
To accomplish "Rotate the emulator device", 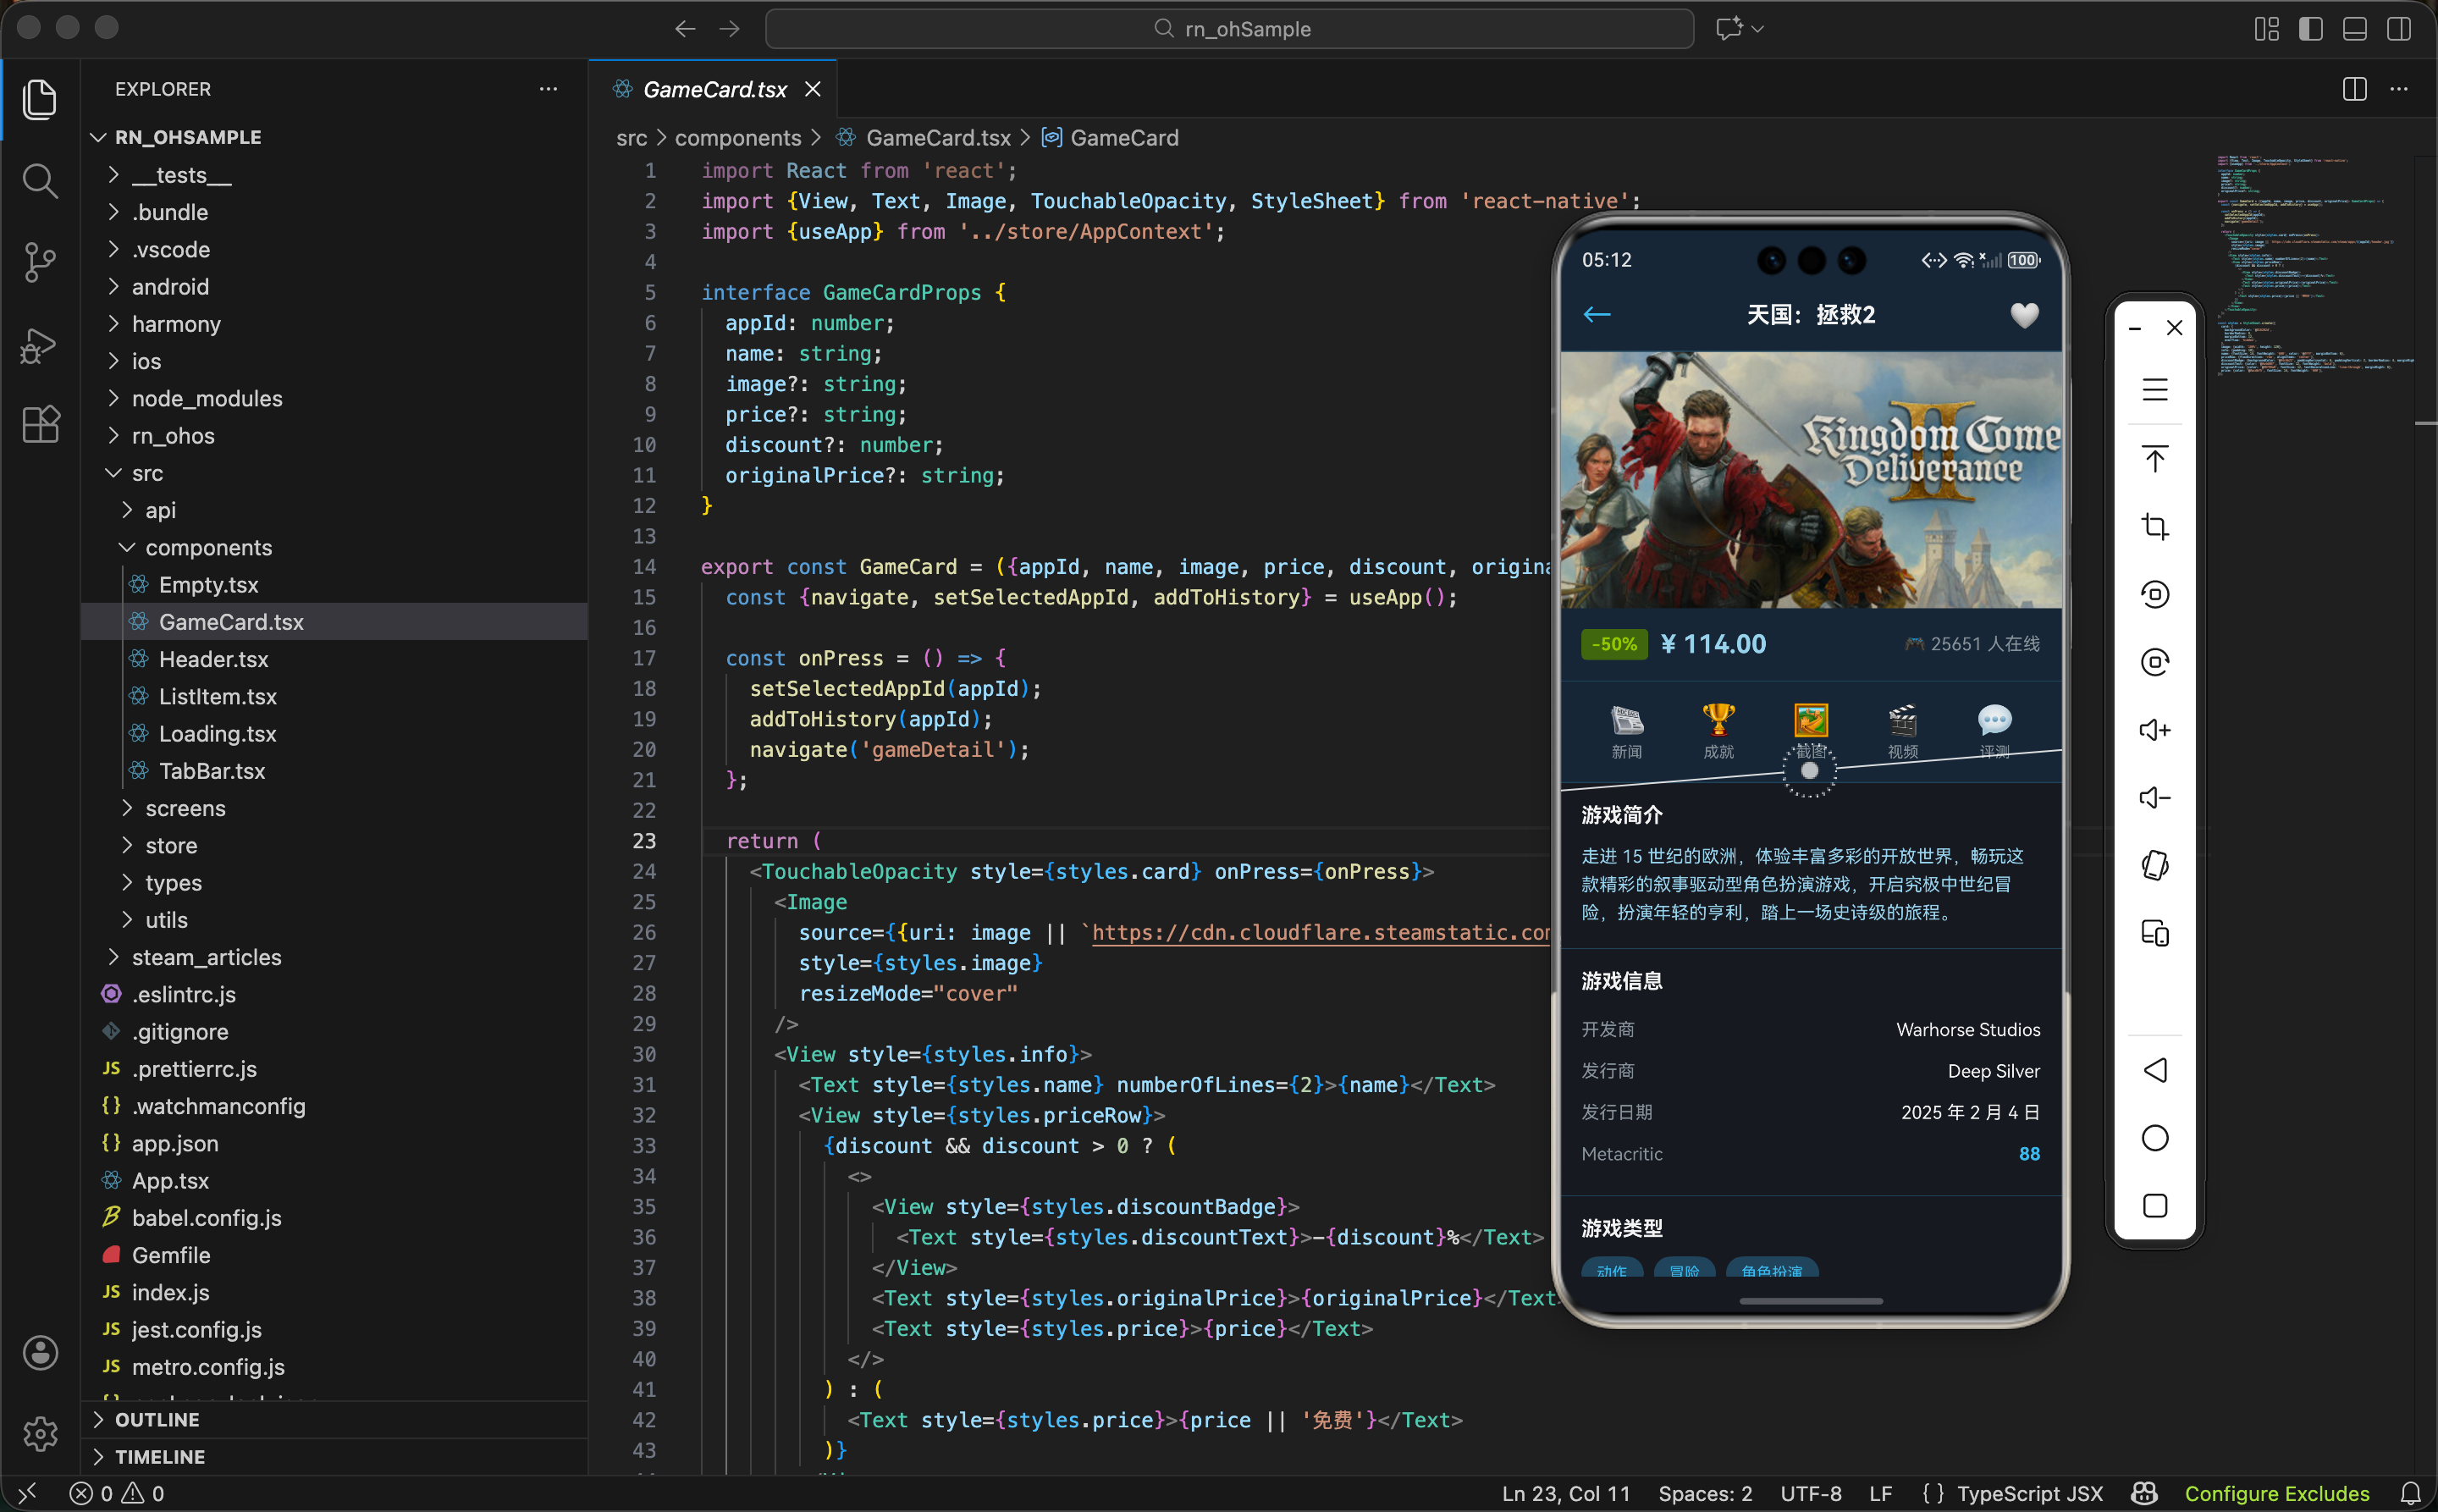I will tap(2155, 866).
